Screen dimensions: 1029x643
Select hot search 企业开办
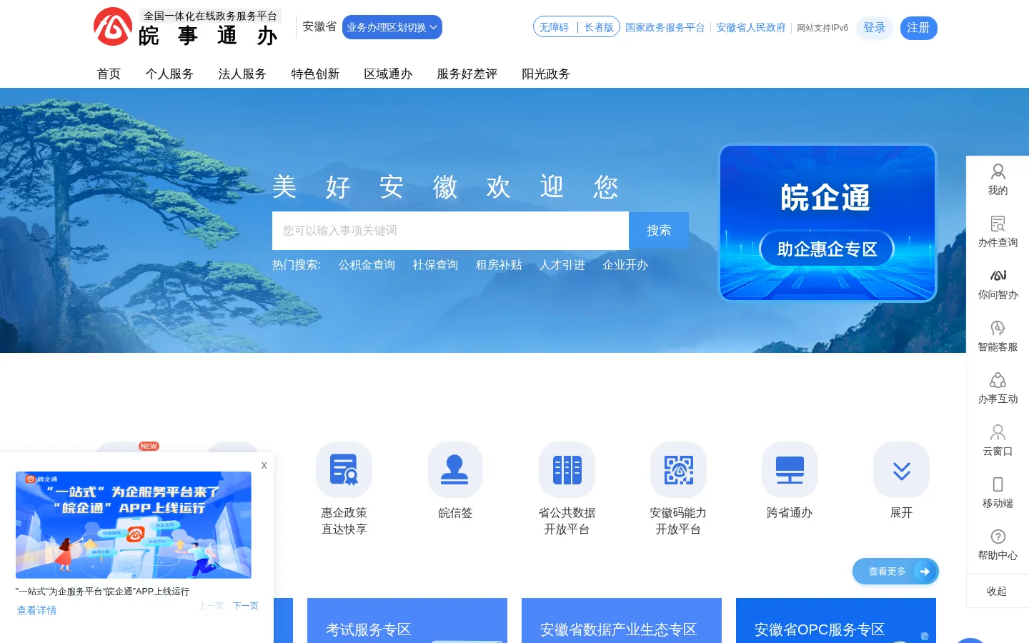pyautogui.click(x=625, y=264)
